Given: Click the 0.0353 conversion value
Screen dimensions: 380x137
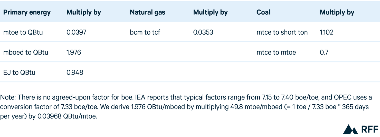Looking at the screenshot, I should 203,32.
